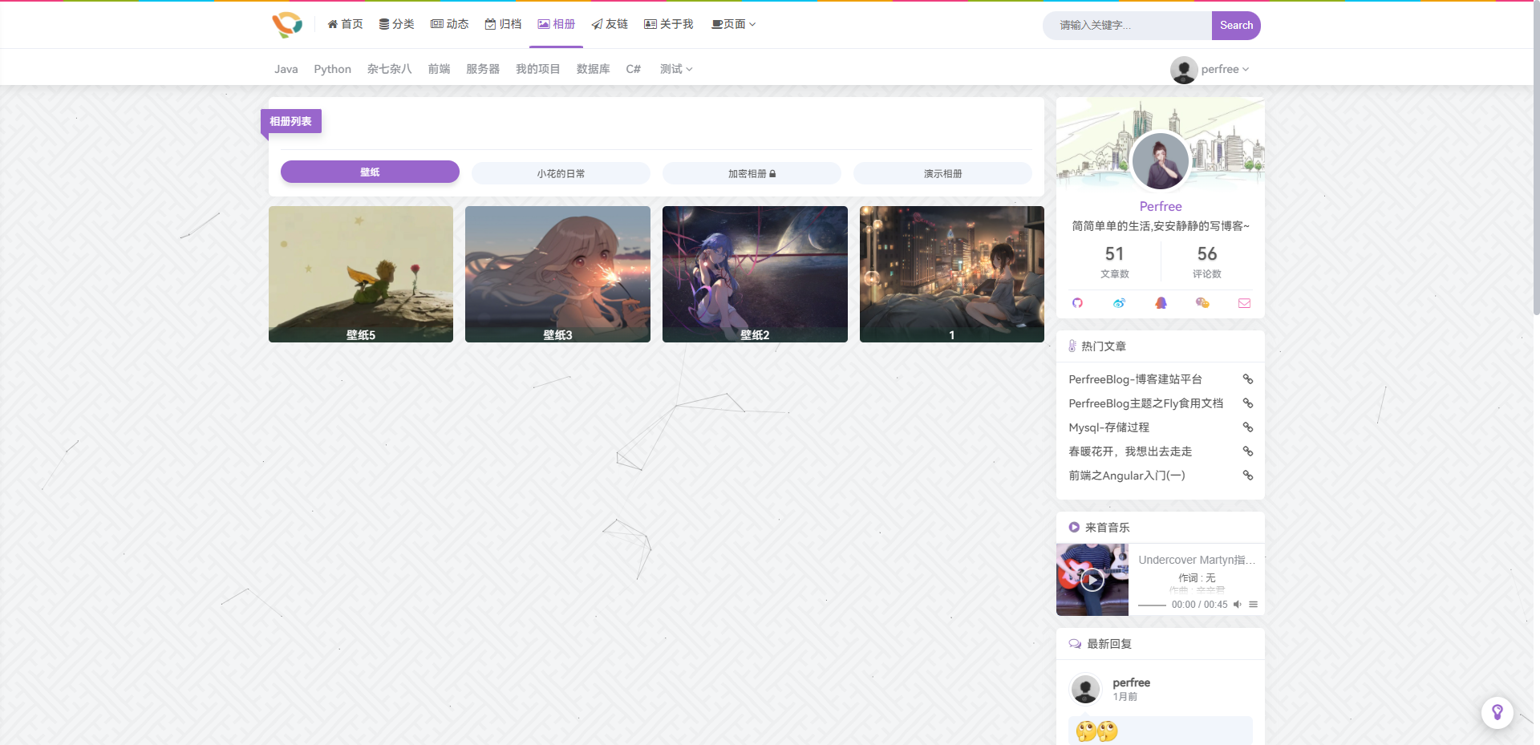Click the Perfree profile avatar image

coord(1161,160)
